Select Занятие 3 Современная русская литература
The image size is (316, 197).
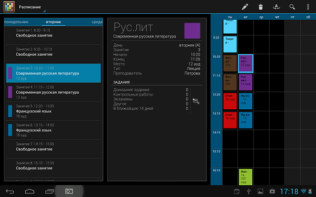pos(53,73)
